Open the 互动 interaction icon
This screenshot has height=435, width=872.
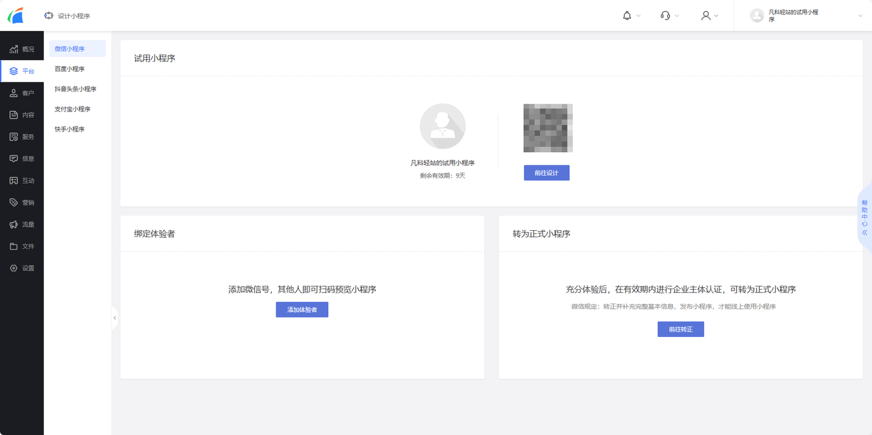(14, 181)
